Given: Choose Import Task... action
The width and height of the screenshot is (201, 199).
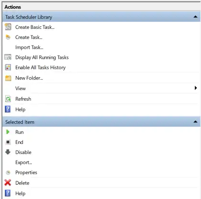Looking at the screenshot, I should [x=29, y=47].
